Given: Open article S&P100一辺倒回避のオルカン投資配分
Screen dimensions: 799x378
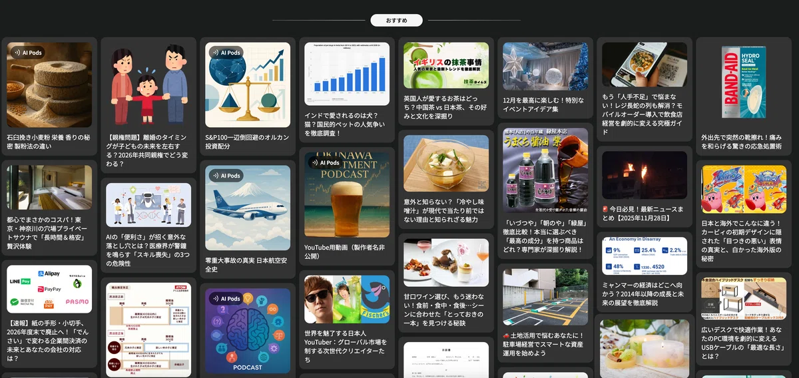Looking at the screenshot, I should pyautogui.click(x=248, y=141).
